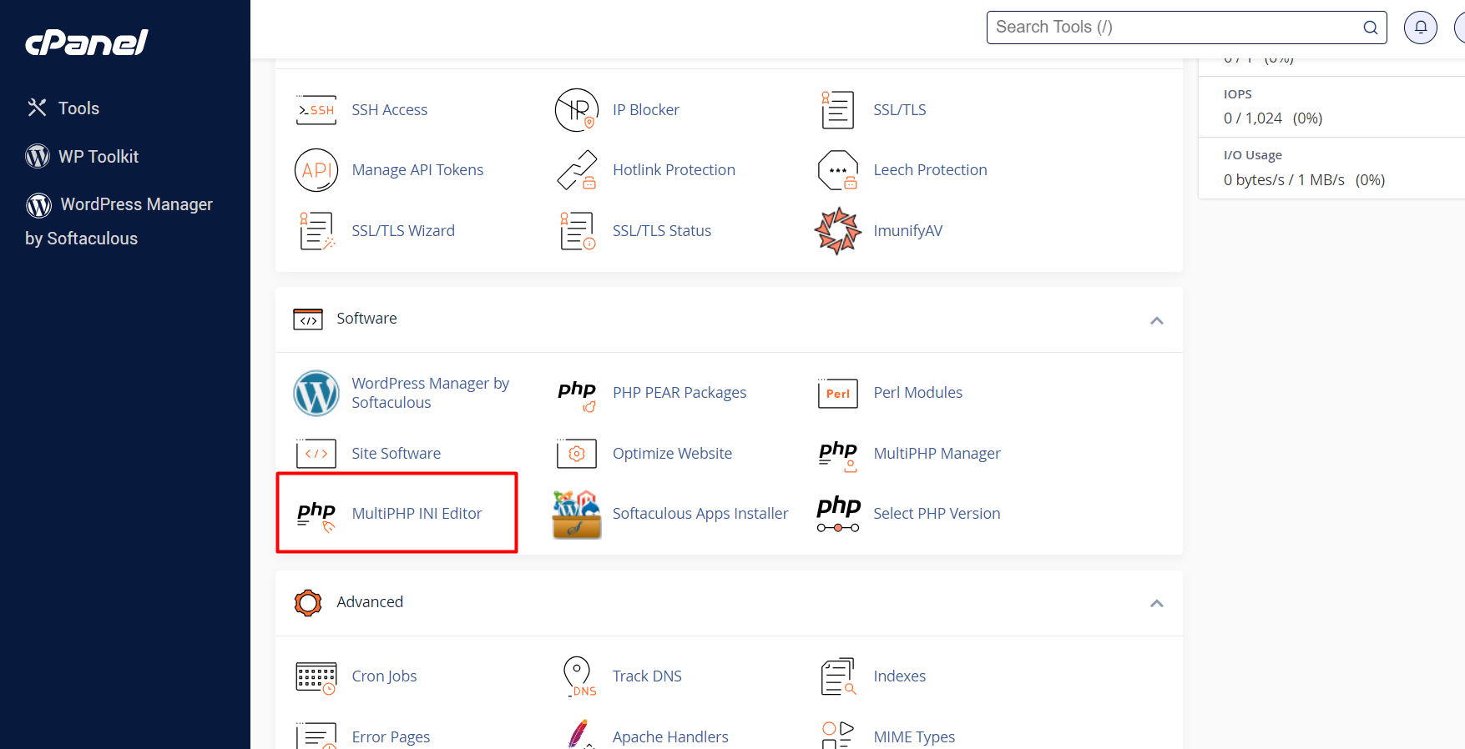Click the MultiPHP INI Editor php icon
Image resolution: width=1465 pixels, height=749 pixels.
click(316, 515)
